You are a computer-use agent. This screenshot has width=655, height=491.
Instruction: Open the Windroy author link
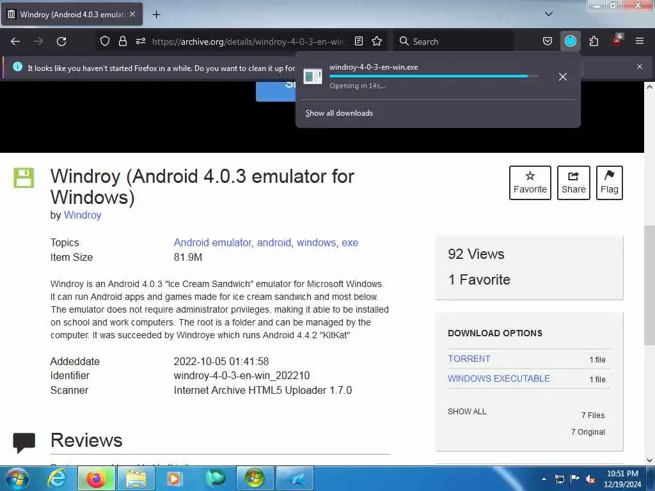83,215
